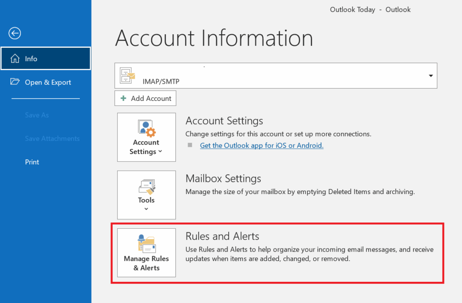The image size is (462, 303).
Task: Click the IMAP/SMTP mail account icon
Action: tap(127, 76)
